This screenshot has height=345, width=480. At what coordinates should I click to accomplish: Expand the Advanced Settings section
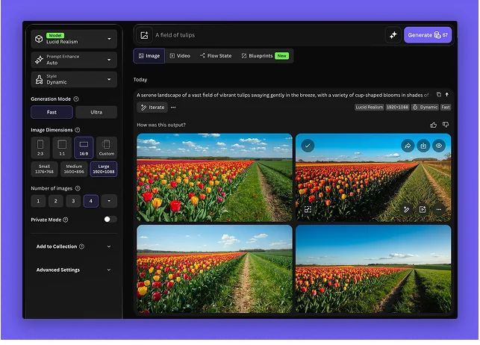[x=74, y=270]
